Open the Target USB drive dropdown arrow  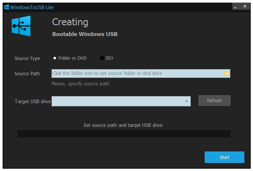pos(186,101)
